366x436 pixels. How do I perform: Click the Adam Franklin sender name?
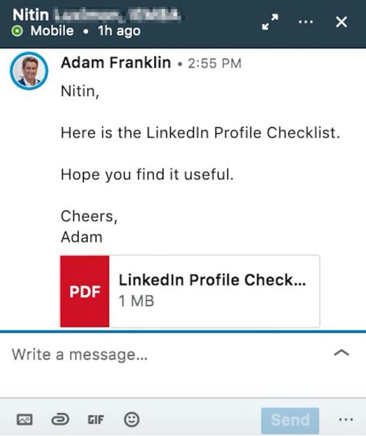[x=116, y=63]
